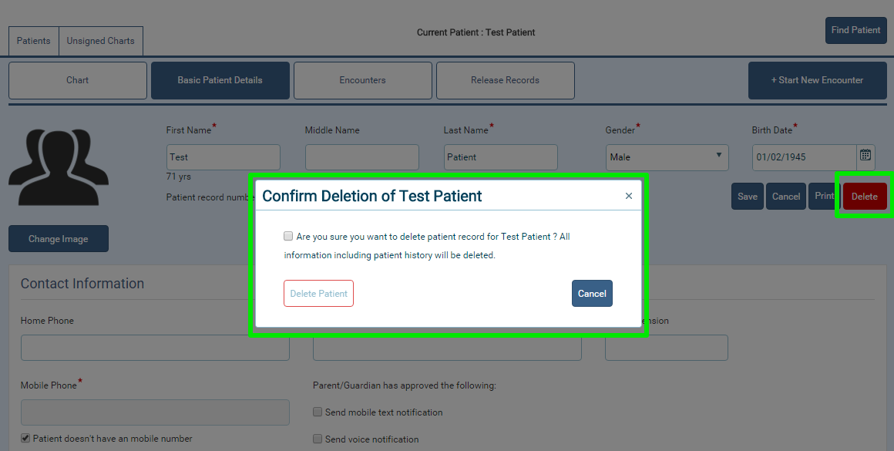Select the Chart section tab

click(78, 80)
